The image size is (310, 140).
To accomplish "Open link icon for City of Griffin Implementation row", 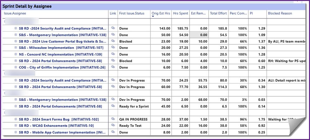I will (113, 67).
